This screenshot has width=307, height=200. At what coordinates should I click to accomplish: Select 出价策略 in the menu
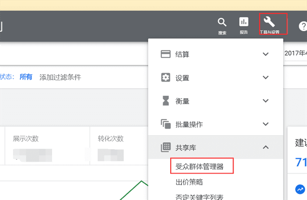(x=189, y=182)
